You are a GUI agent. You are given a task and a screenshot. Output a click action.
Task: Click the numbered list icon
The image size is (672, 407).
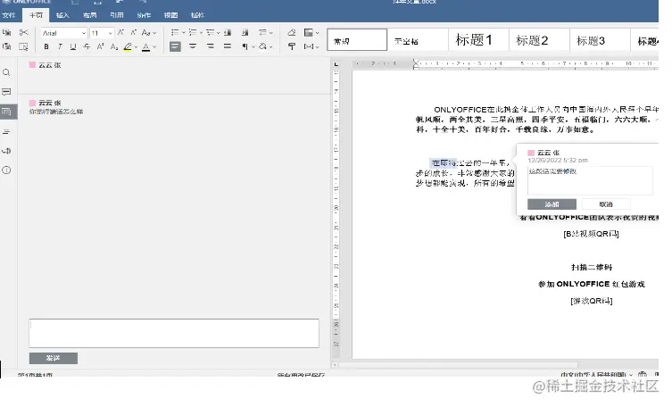pyautogui.click(x=193, y=32)
